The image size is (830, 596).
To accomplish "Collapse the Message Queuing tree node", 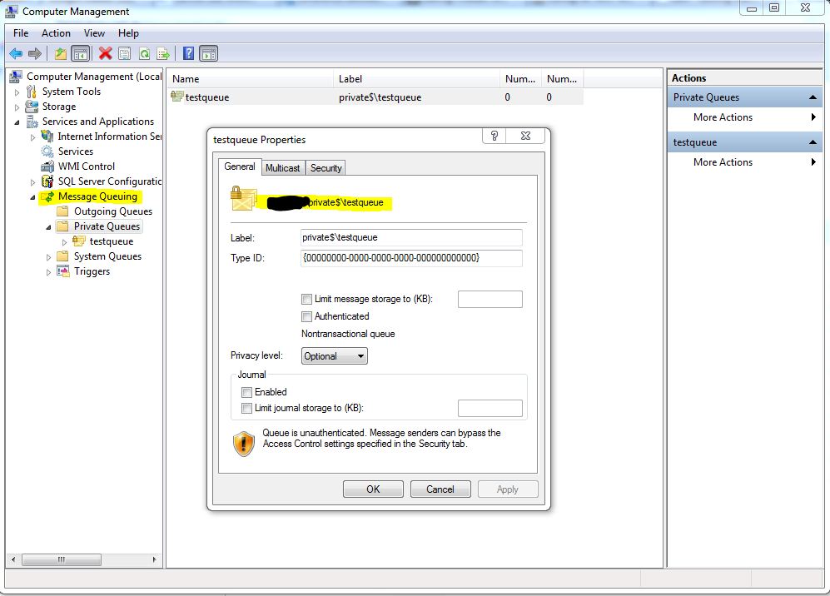I will click(32, 197).
